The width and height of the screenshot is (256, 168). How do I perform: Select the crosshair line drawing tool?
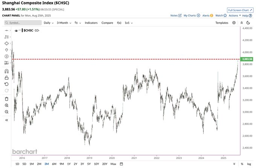pyautogui.click(x=6, y=30)
